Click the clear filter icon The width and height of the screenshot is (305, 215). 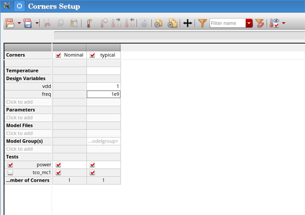click(x=260, y=23)
